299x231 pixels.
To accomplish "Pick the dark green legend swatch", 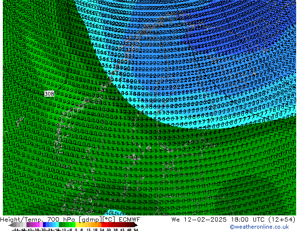I will 61,225.
